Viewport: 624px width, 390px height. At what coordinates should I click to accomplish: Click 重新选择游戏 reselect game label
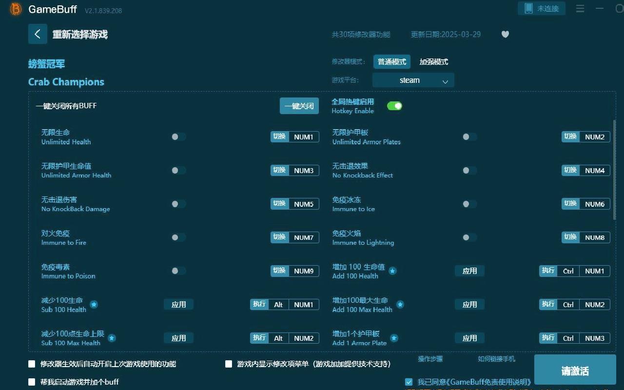pyautogui.click(x=80, y=35)
